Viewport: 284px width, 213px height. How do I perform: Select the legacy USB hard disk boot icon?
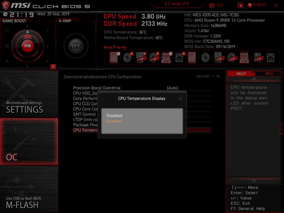[218, 58]
